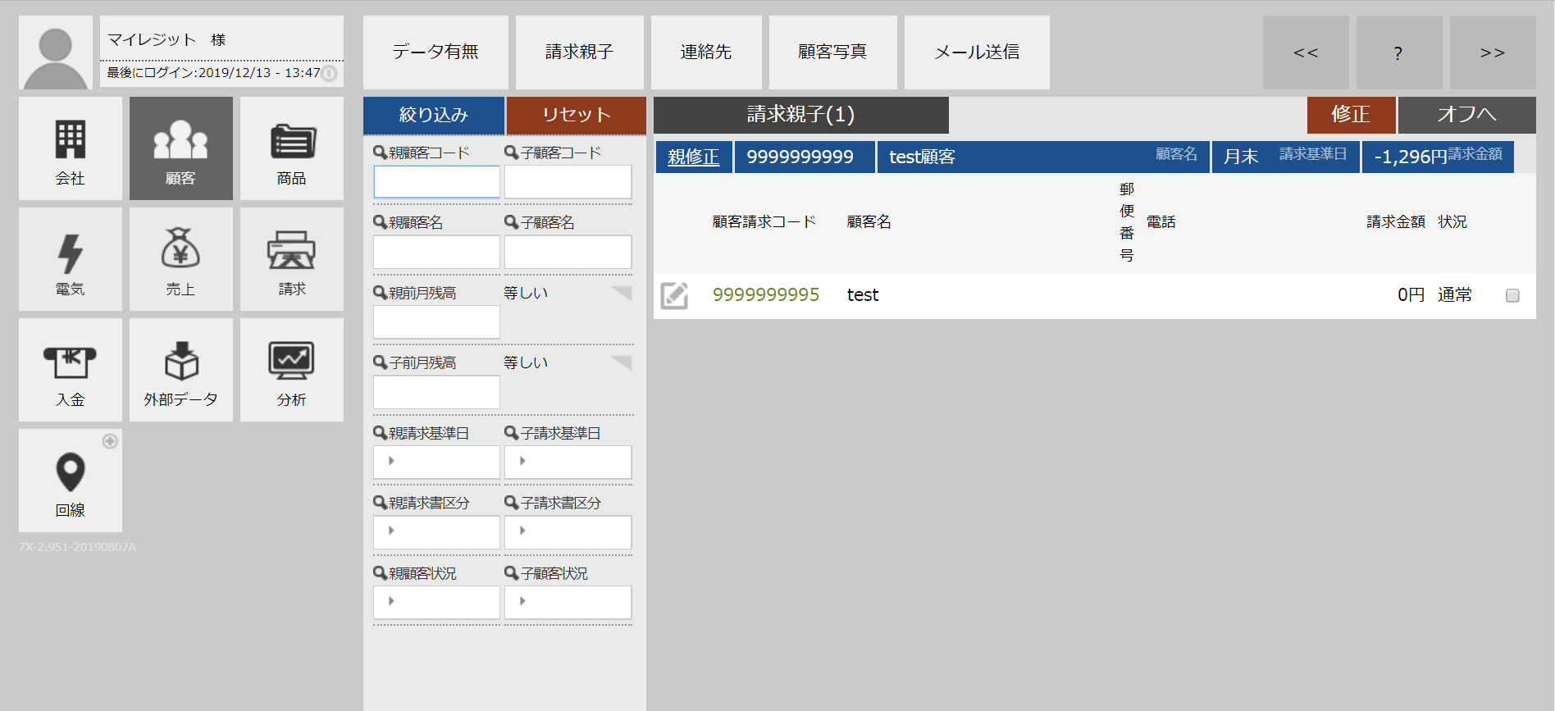Click the リセット reset button
Image resolution: width=1555 pixels, height=711 pixels.
[577, 115]
